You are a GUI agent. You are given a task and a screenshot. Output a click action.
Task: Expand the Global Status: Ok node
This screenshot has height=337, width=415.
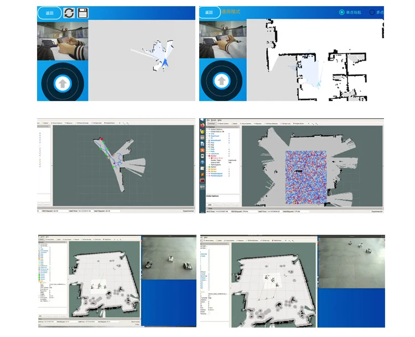click(x=207, y=131)
